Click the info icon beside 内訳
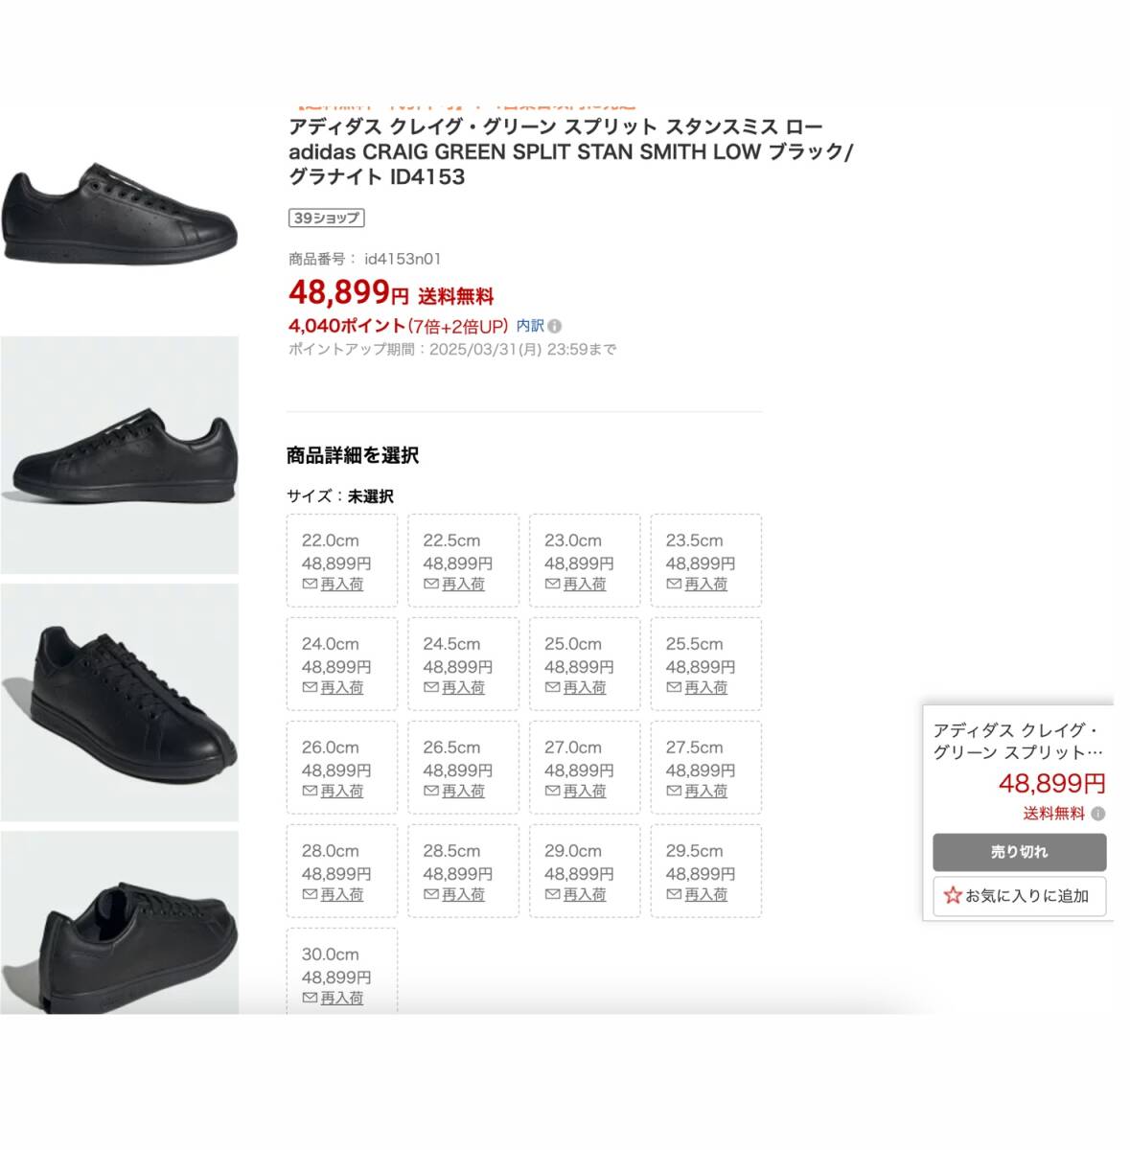This screenshot has height=1150, width=1130. 555,326
